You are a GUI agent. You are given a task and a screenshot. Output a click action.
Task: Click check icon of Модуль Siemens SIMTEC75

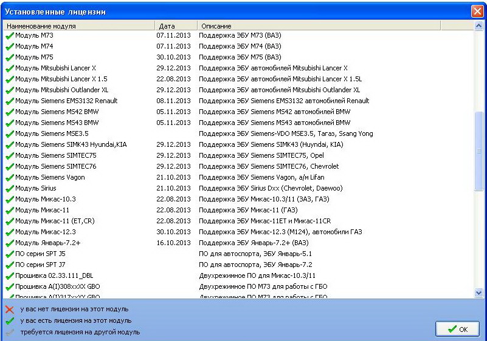click(10, 155)
